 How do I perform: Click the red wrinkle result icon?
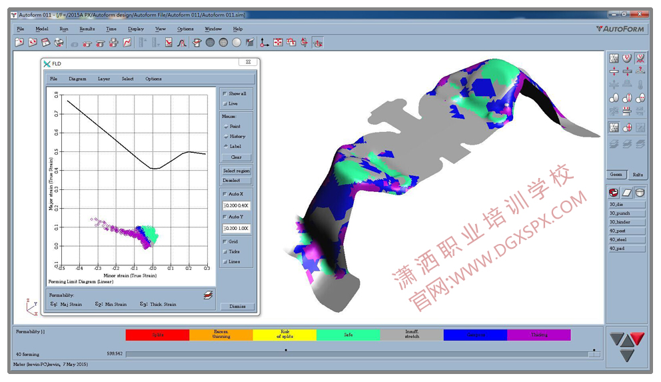tap(640, 58)
